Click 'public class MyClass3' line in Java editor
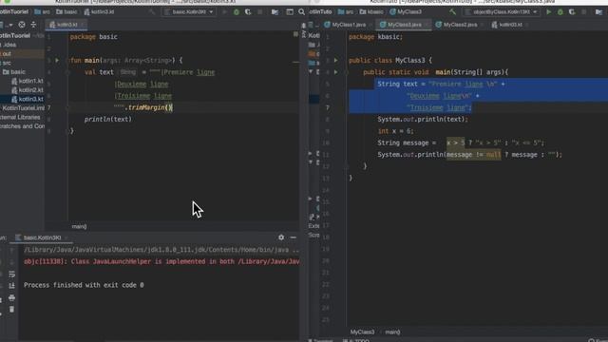608x342 pixels. pyautogui.click(x=390, y=61)
